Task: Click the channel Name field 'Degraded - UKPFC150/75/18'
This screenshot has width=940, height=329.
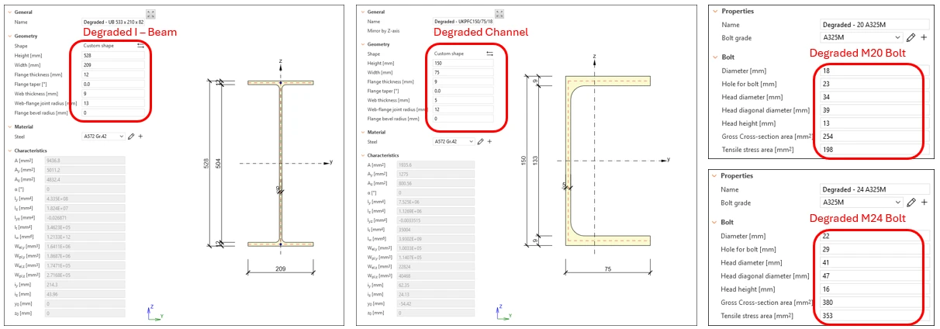Action: pos(463,22)
